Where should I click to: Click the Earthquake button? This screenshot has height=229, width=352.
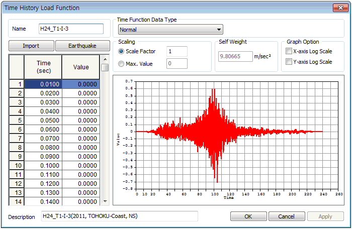(x=82, y=46)
